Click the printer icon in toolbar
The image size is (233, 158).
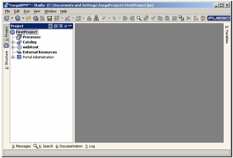[x=89, y=18]
